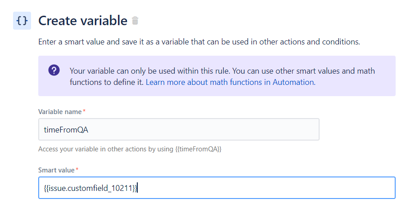
Task: Open Learn more about math functions link
Action: click(x=230, y=82)
